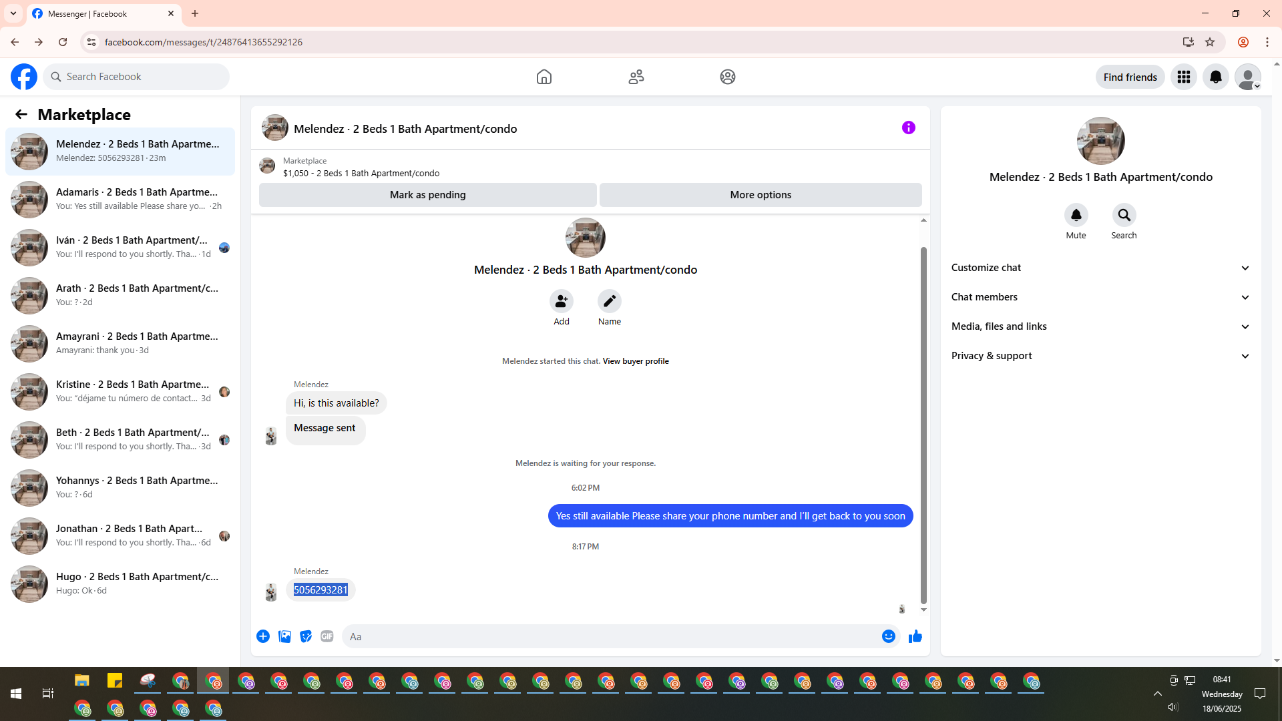Add people with the Add icon
The height and width of the screenshot is (721, 1282).
[x=562, y=301]
